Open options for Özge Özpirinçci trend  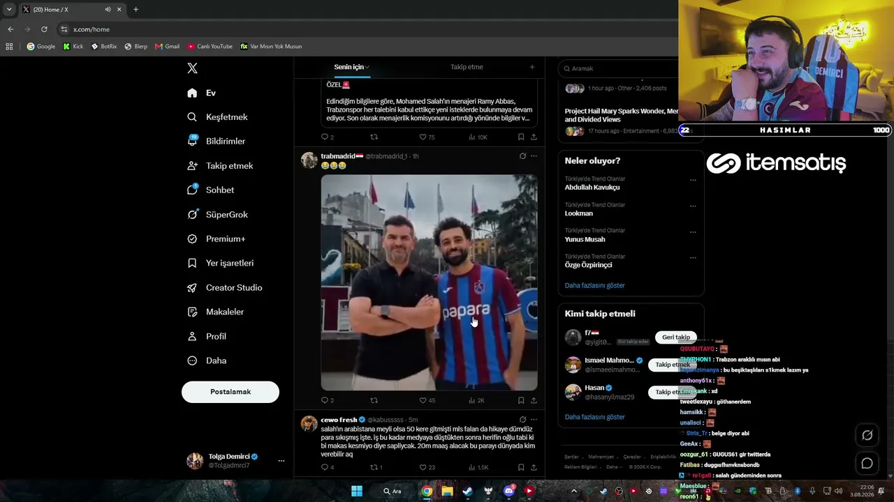pyautogui.click(x=693, y=257)
